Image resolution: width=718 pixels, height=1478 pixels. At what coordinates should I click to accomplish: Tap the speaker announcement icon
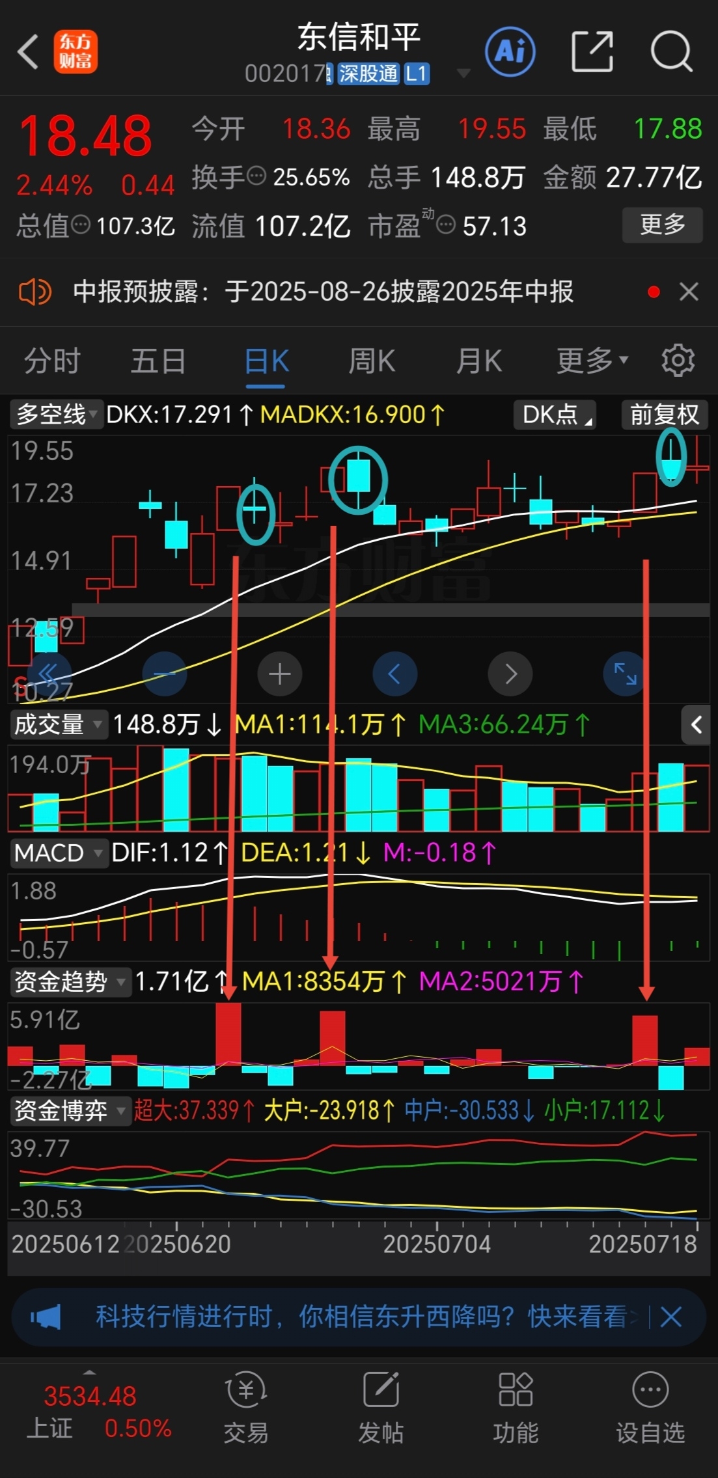coord(35,292)
